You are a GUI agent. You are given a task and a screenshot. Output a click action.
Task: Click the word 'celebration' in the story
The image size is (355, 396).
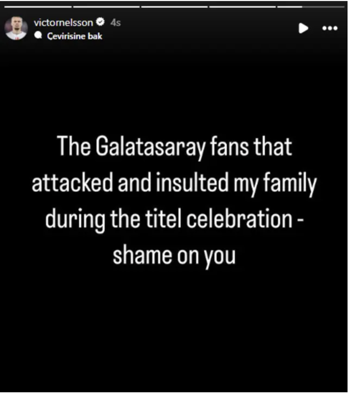pos(240,219)
